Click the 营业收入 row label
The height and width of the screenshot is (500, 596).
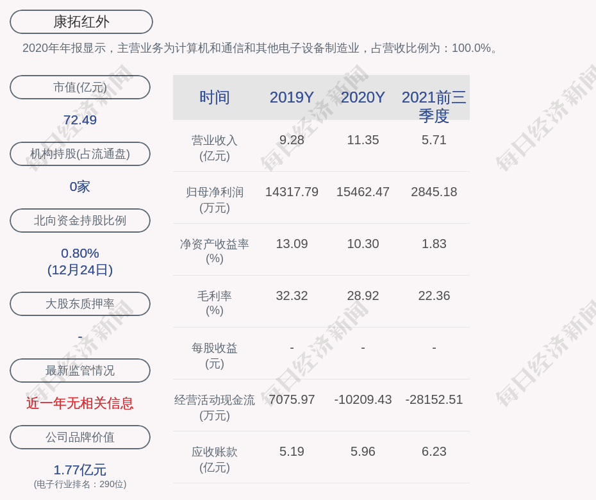(215, 147)
